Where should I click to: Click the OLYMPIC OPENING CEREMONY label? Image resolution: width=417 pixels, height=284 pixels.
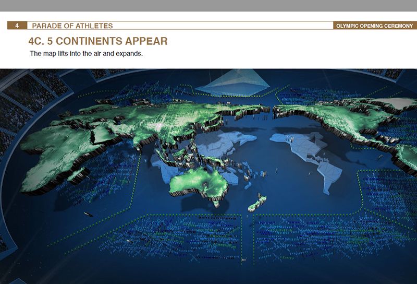[x=375, y=26]
